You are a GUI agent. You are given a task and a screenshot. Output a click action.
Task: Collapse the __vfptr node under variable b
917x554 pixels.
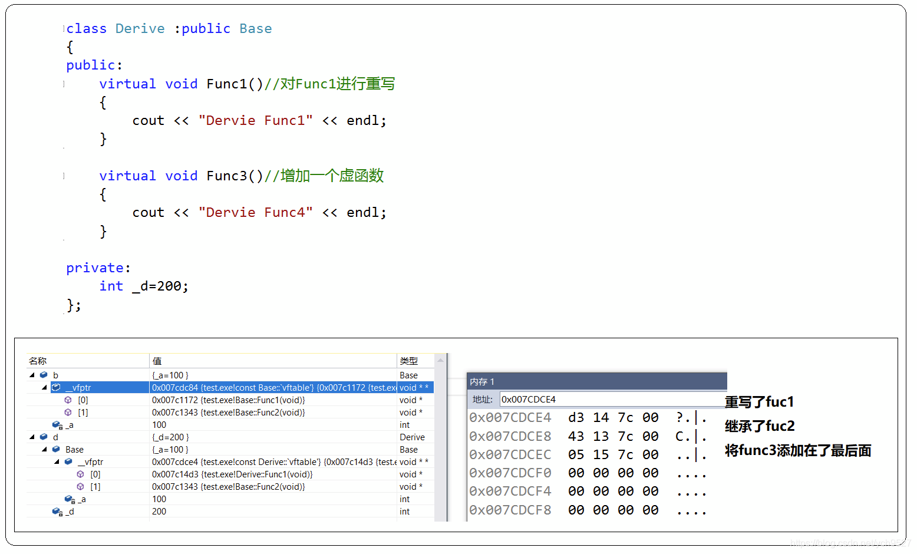tap(44, 387)
